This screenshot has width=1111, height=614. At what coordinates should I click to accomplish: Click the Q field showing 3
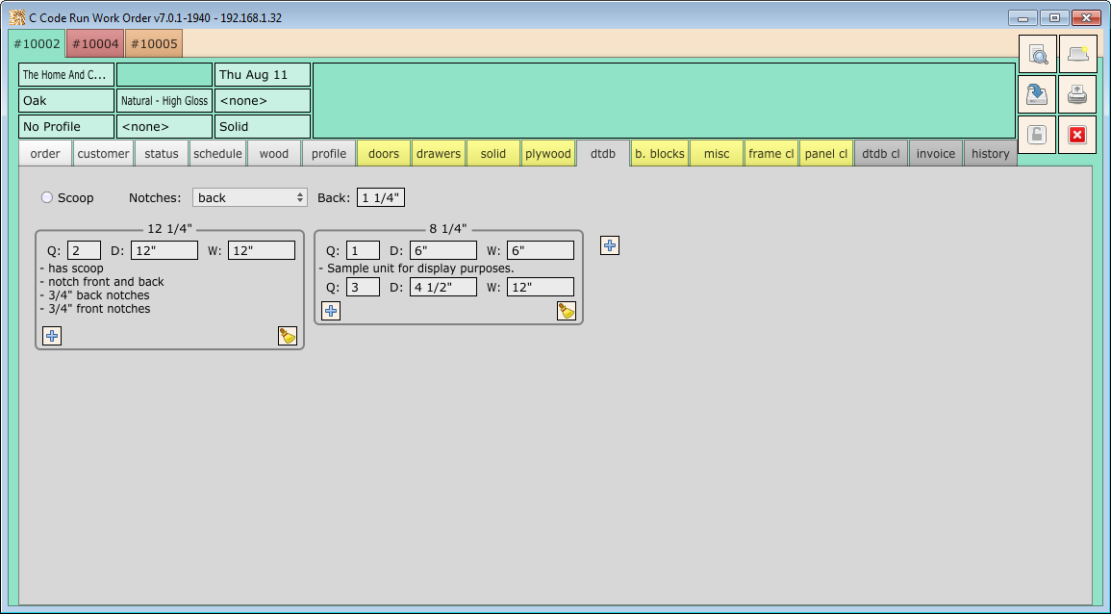point(363,287)
